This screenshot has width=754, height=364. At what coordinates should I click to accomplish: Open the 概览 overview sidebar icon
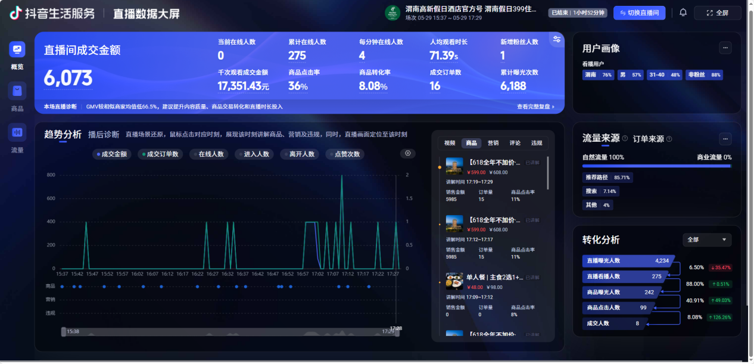point(17,50)
